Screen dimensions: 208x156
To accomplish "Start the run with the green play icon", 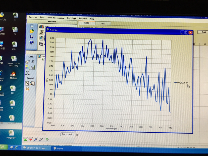I will coord(47,139).
